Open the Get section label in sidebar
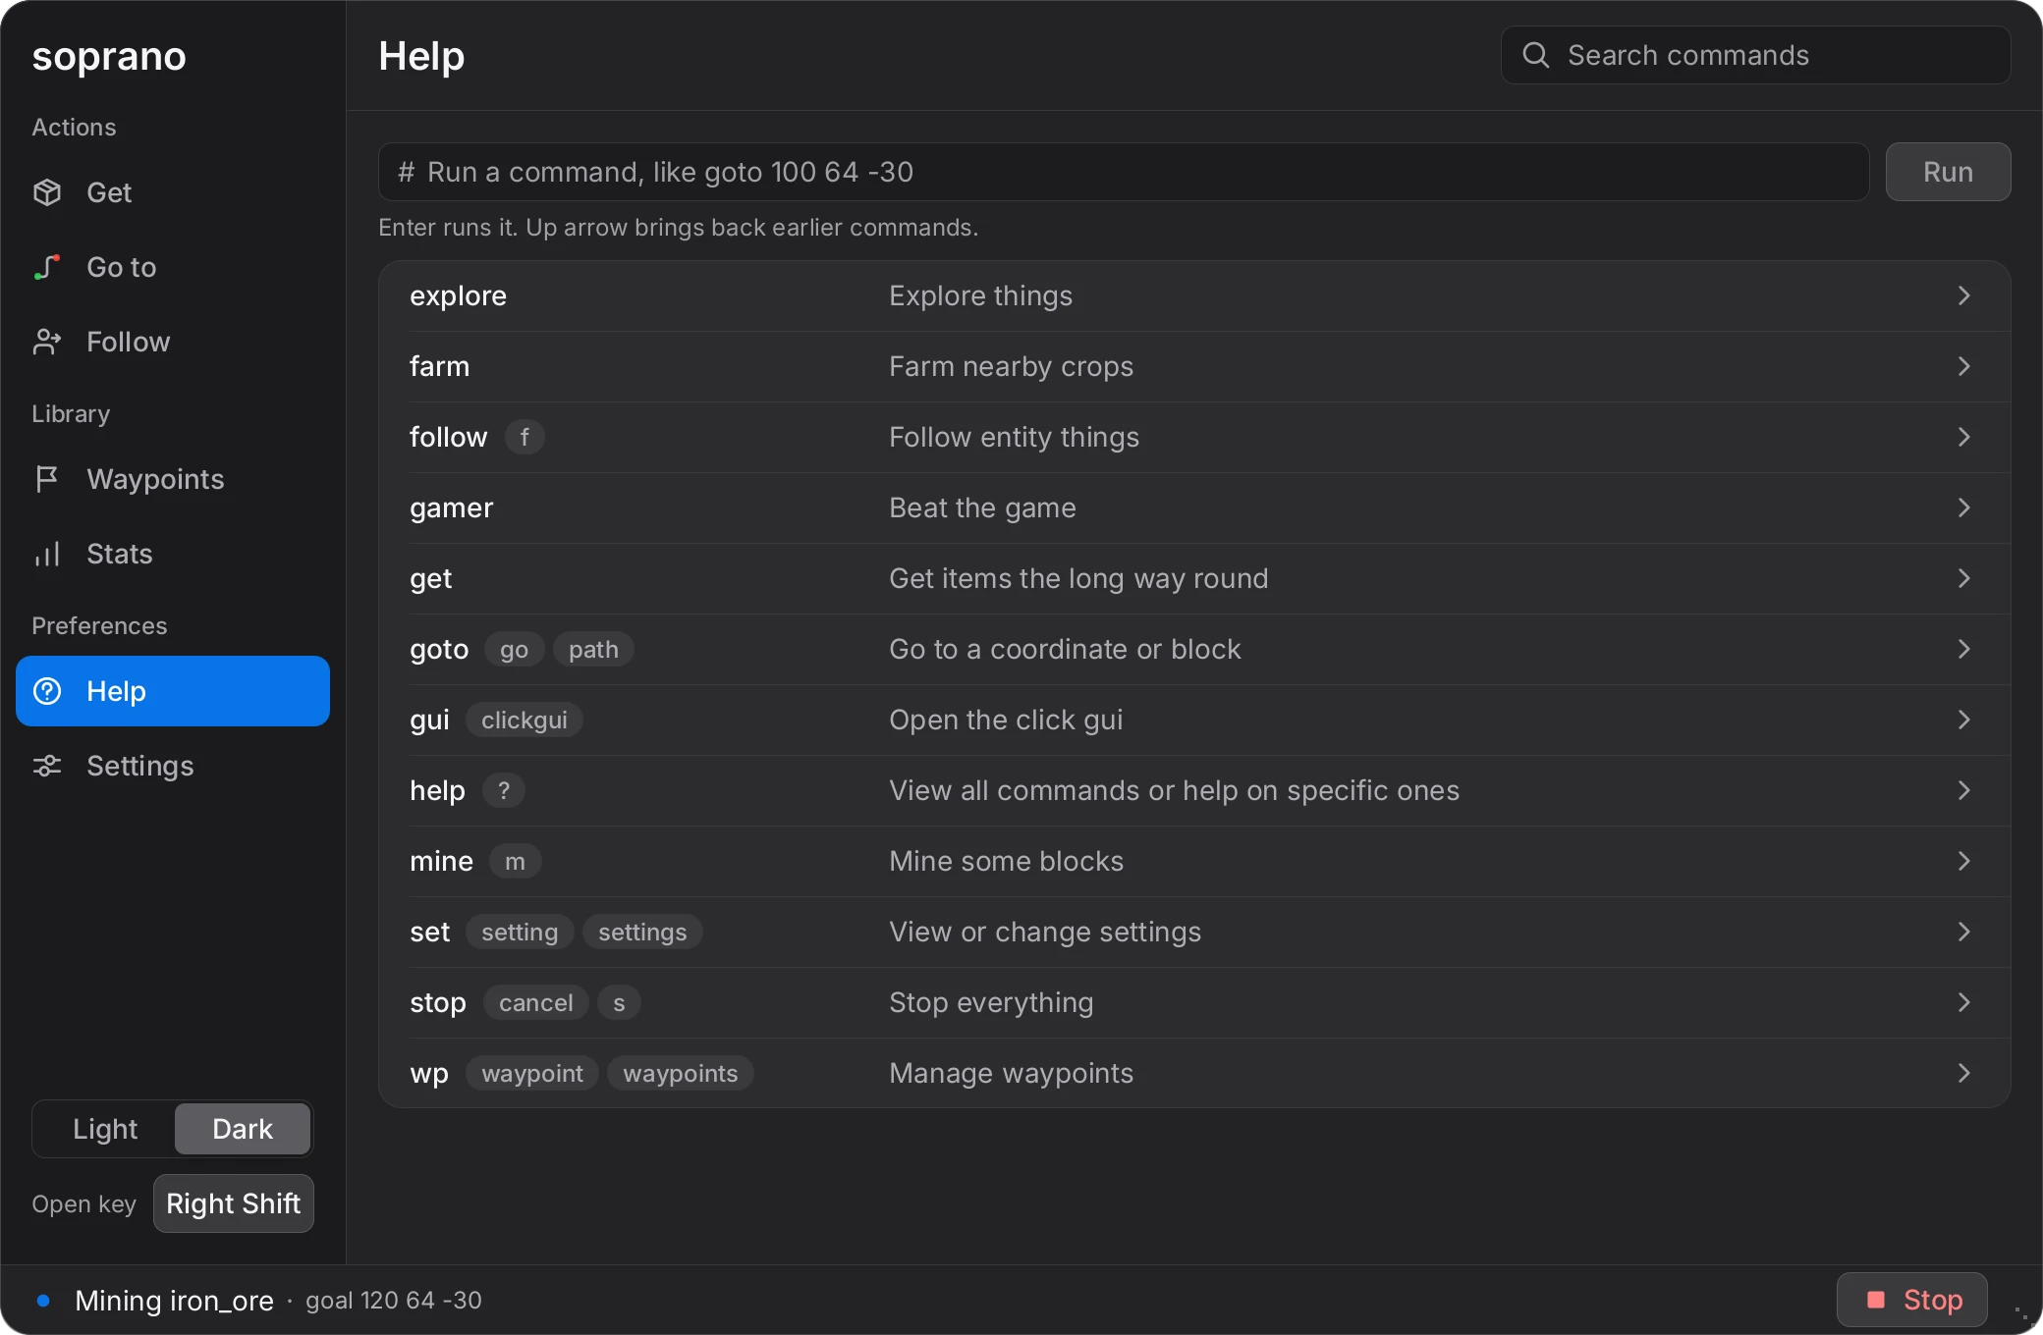2043x1335 pixels. (109, 192)
